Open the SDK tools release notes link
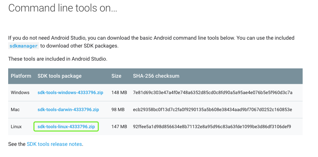 coord(54,144)
